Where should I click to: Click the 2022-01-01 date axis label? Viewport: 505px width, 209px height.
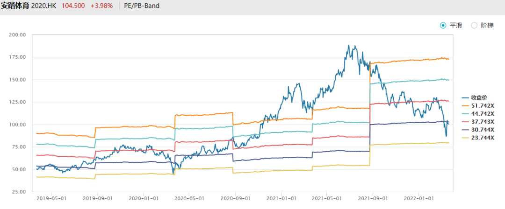(x=418, y=198)
